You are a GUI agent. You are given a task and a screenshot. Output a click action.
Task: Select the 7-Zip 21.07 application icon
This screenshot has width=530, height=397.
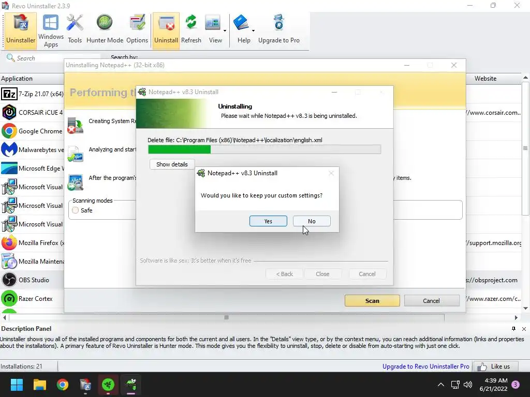tap(9, 94)
